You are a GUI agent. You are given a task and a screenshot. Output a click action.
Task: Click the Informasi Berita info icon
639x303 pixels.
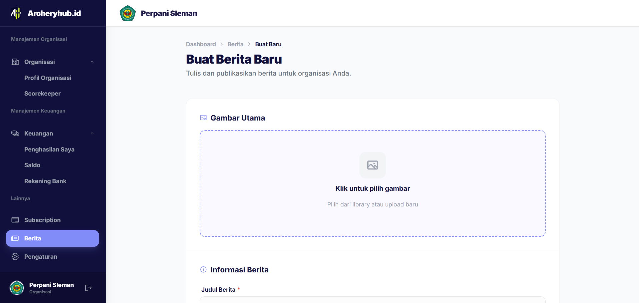203,270
